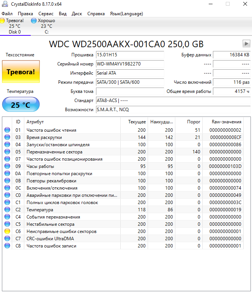
Task: Click worst value 86 in Температура row
Action: tap(170, 209)
